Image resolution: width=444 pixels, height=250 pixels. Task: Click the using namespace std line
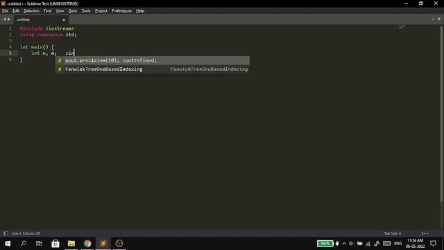pos(48,35)
